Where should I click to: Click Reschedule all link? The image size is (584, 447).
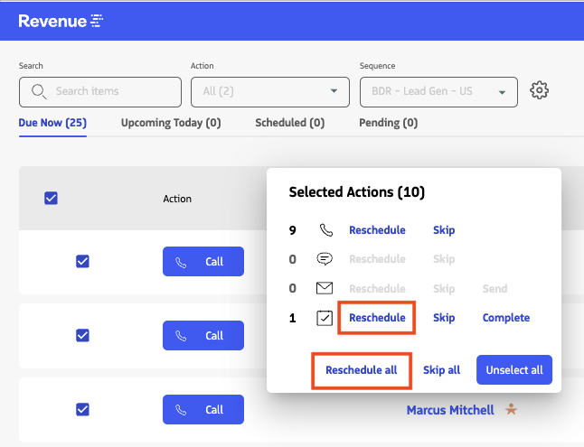pyautogui.click(x=362, y=370)
